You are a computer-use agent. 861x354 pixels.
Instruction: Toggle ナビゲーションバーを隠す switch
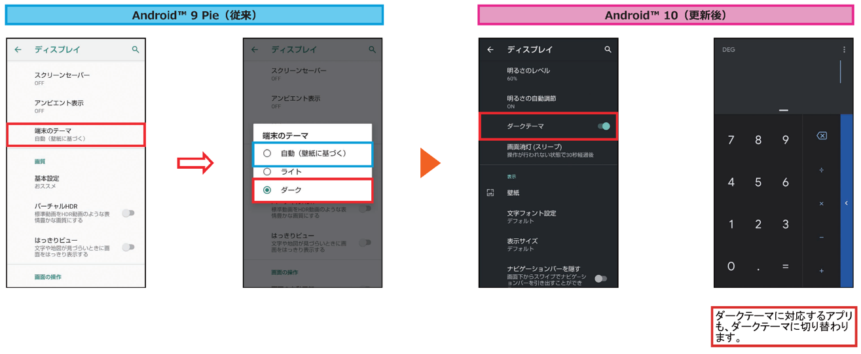(600, 279)
